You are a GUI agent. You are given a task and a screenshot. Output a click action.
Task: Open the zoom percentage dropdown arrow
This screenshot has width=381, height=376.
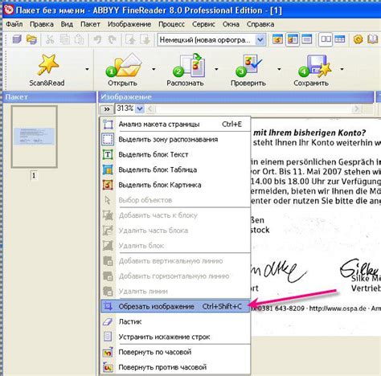[x=140, y=108]
